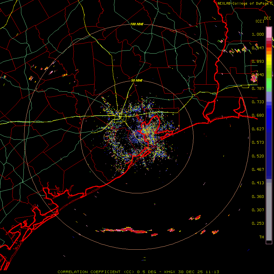Click the 0.893 legend value
This screenshot has height=274, width=274.
[x=258, y=61]
